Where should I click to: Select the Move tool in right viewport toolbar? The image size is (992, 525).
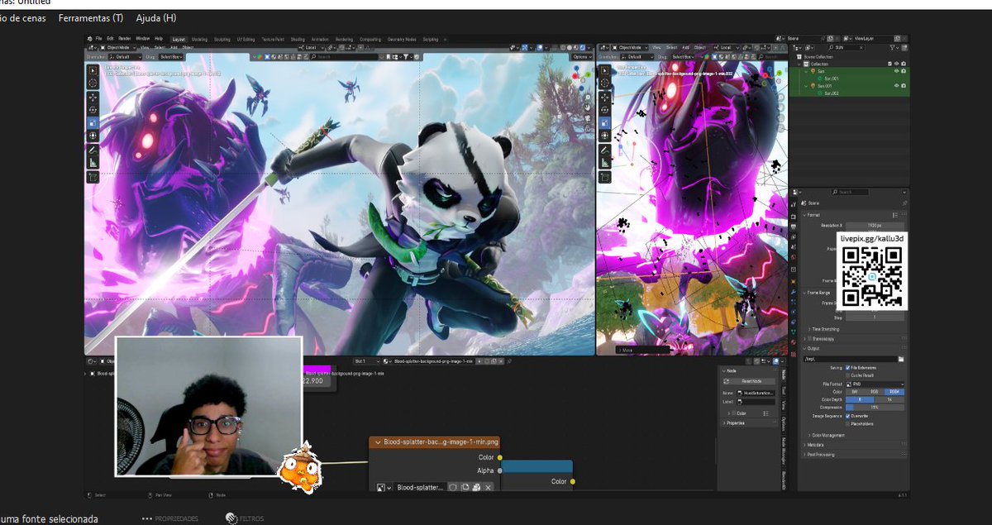605,98
